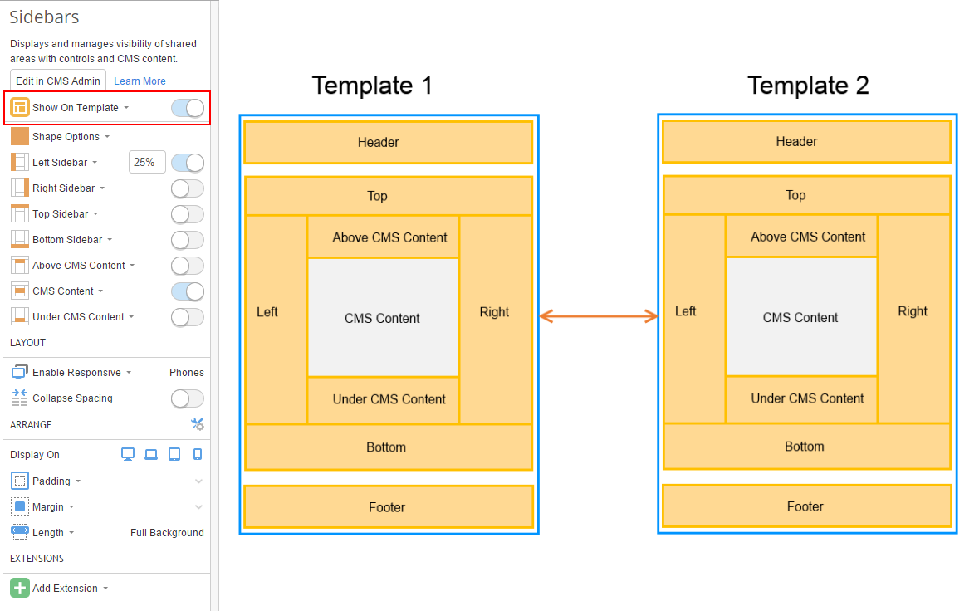Click the Show On Template icon
Viewport: 979px width, 611px height.
pyautogui.click(x=20, y=108)
